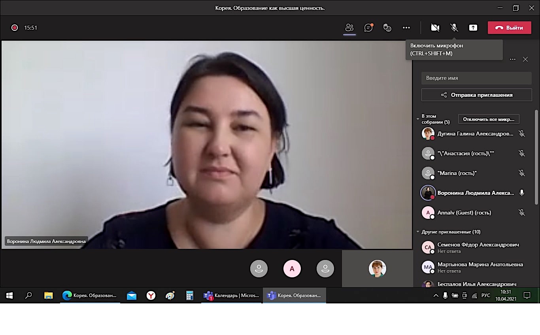The image size is (540, 335).
Task: Unmute the microphone in the toolbar
Action: [454, 28]
